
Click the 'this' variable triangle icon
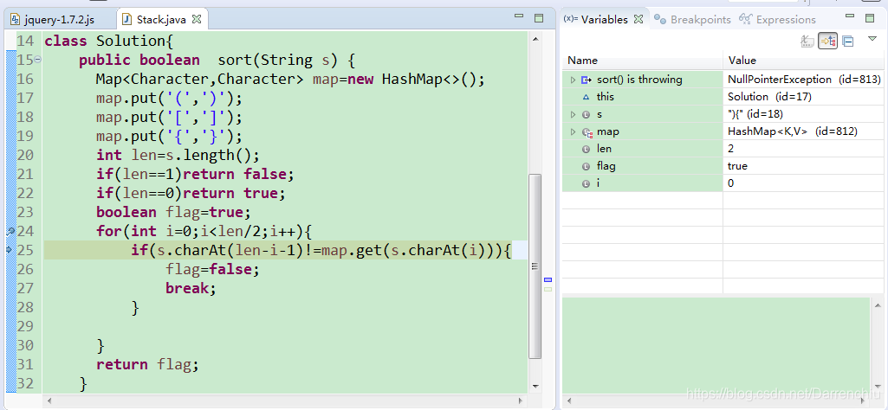pos(587,97)
